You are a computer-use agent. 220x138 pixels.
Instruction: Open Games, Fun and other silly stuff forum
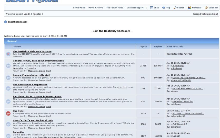point(32,75)
